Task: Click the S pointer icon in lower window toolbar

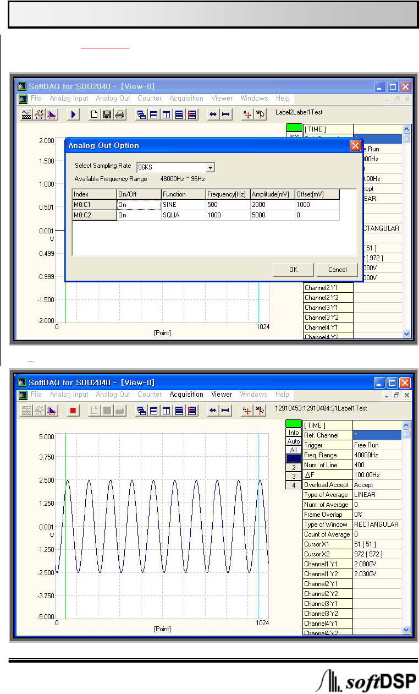Action: (260, 411)
